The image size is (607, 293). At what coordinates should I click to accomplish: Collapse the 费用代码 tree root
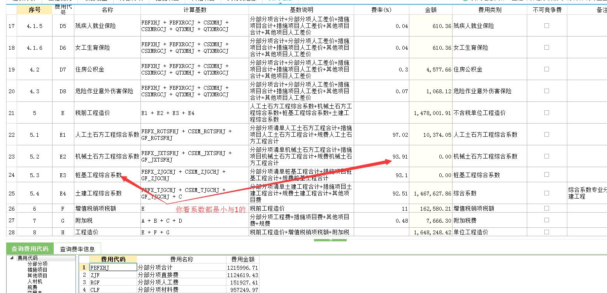(x=11, y=258)
